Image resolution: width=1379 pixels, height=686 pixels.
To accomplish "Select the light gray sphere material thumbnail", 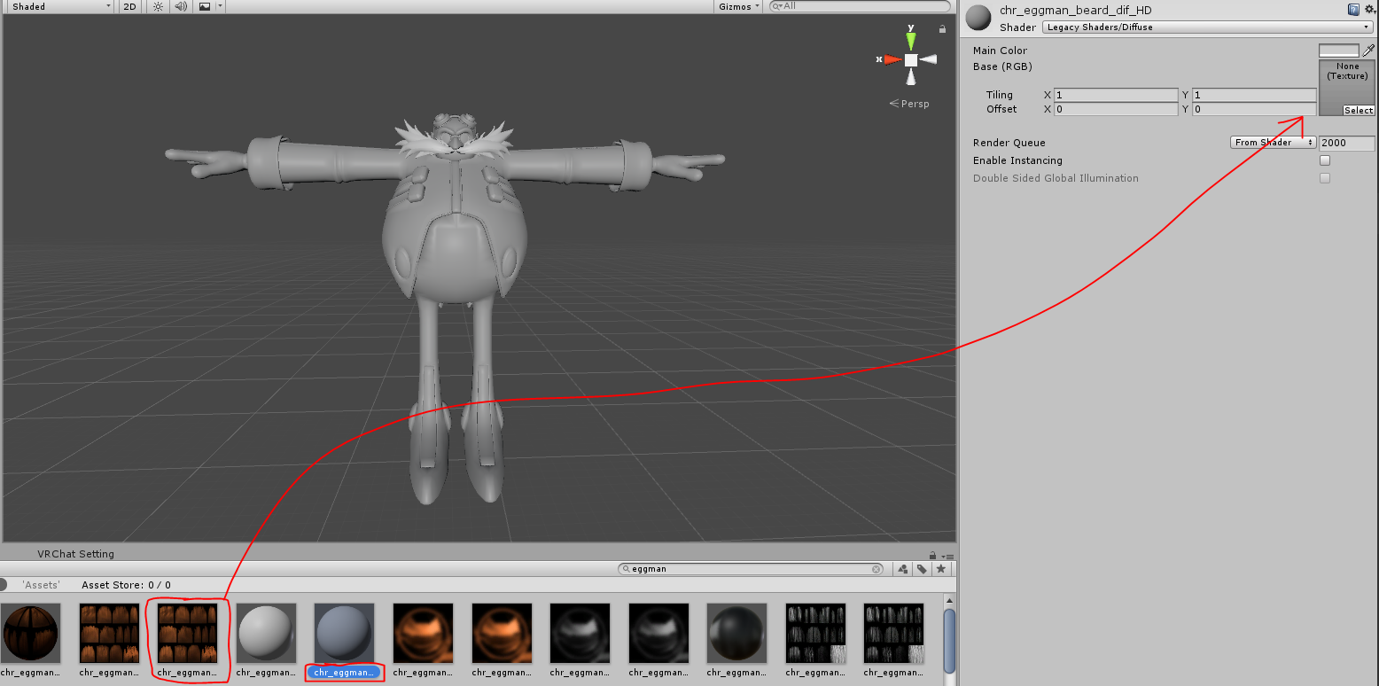I will (267, 634).
